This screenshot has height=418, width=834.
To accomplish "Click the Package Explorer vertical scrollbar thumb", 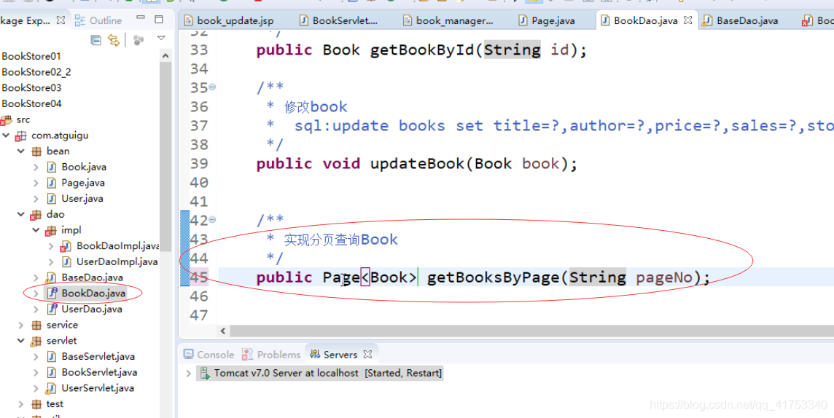I will pyautogui.click(x=165, y=157).
